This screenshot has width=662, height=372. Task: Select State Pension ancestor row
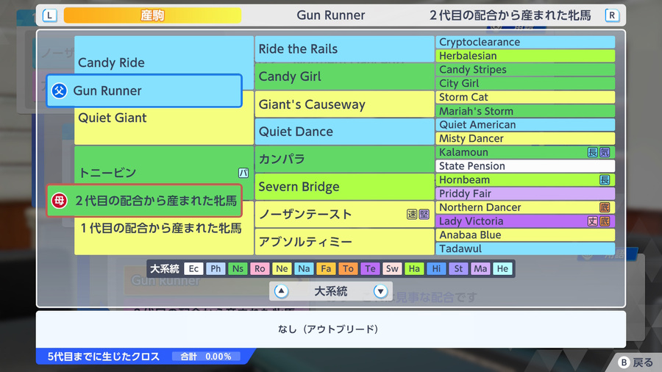pyautogui.click(x=525, y=165)
